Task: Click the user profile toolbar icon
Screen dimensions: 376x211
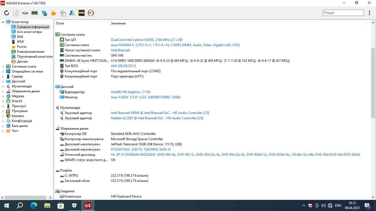Action: [72, 13]
